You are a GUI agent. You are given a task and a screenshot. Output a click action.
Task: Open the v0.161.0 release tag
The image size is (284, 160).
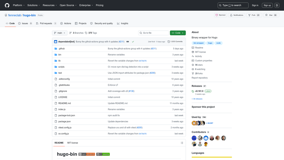199,91
